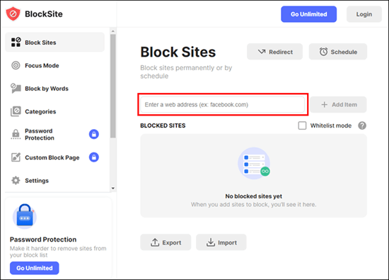The image size is (389, 280).
Task: Click the Whitelist mode help question icon
Action: (x=362, y=125)
